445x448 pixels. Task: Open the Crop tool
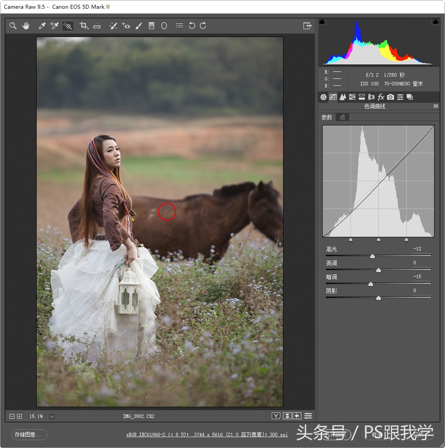(84, 25)
